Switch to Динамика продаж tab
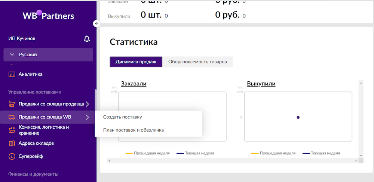Viewport: 374px width, 182px height. (x=136, y=62)
